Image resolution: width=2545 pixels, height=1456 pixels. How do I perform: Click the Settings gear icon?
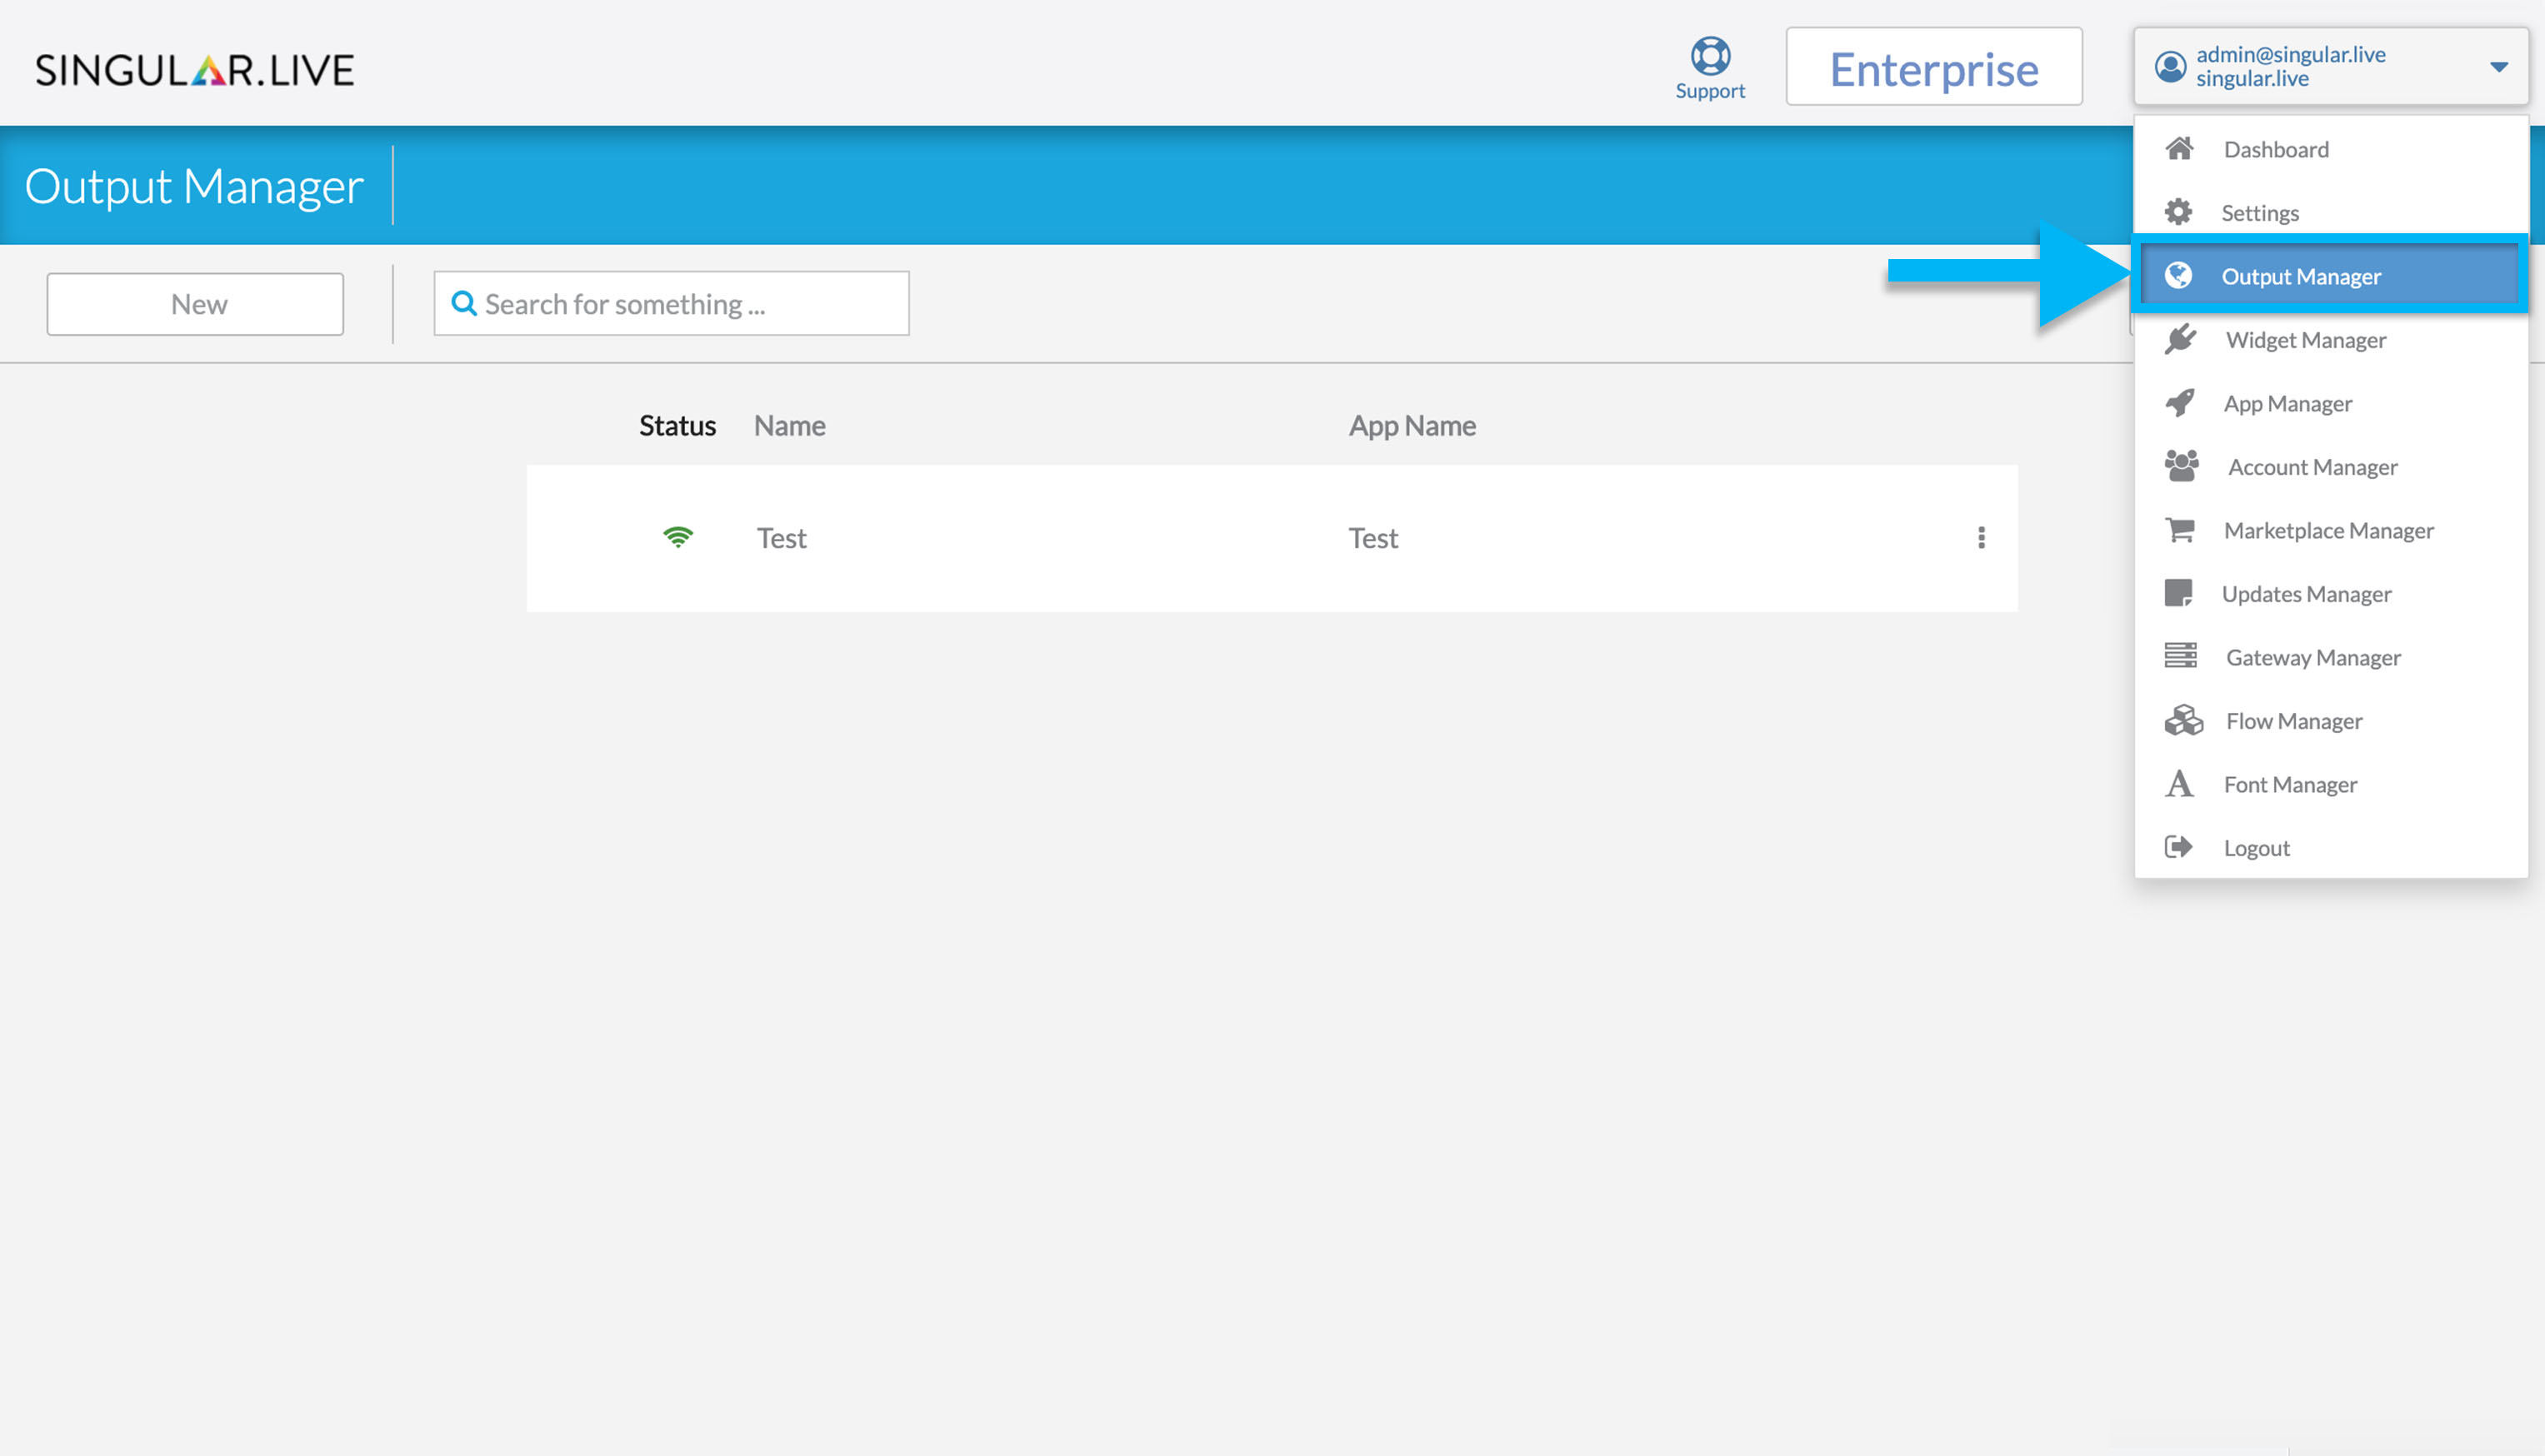click(x=2177, y=212)
